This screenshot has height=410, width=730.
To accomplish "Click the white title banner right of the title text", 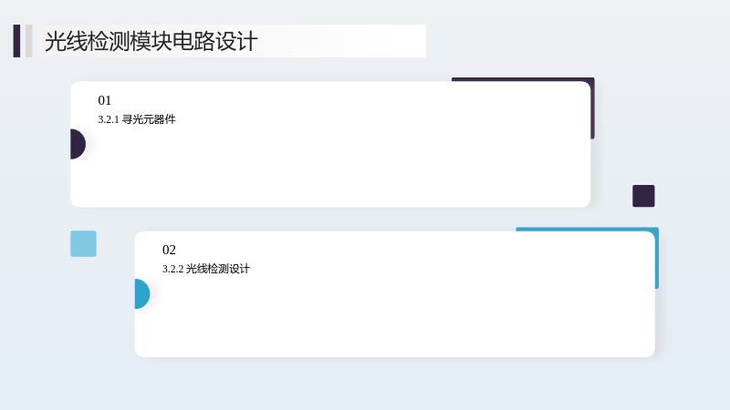I will tap(342, 41).
